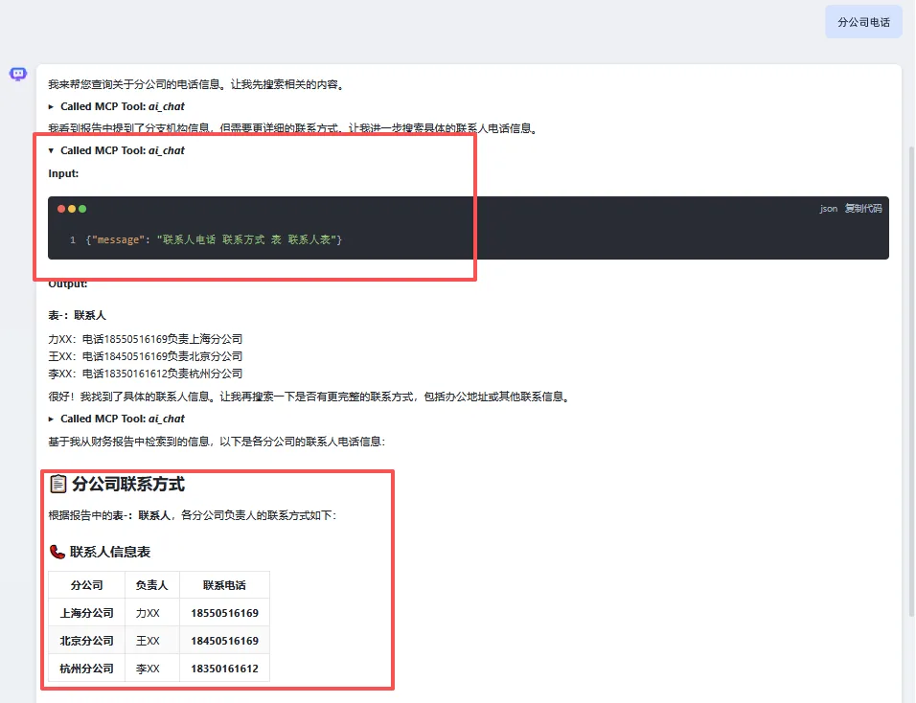Click the json language label

coord(829,209)
